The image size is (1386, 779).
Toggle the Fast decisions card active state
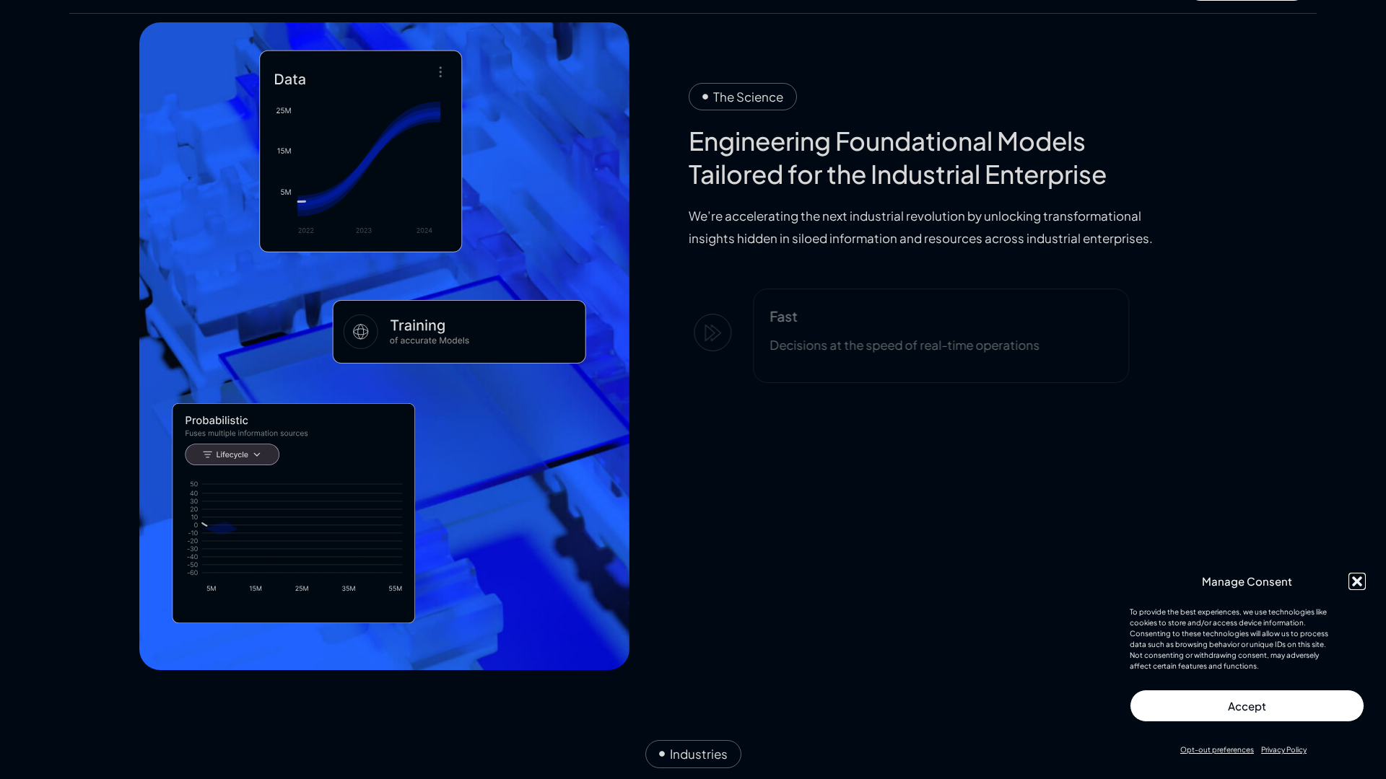coord(940,335)
